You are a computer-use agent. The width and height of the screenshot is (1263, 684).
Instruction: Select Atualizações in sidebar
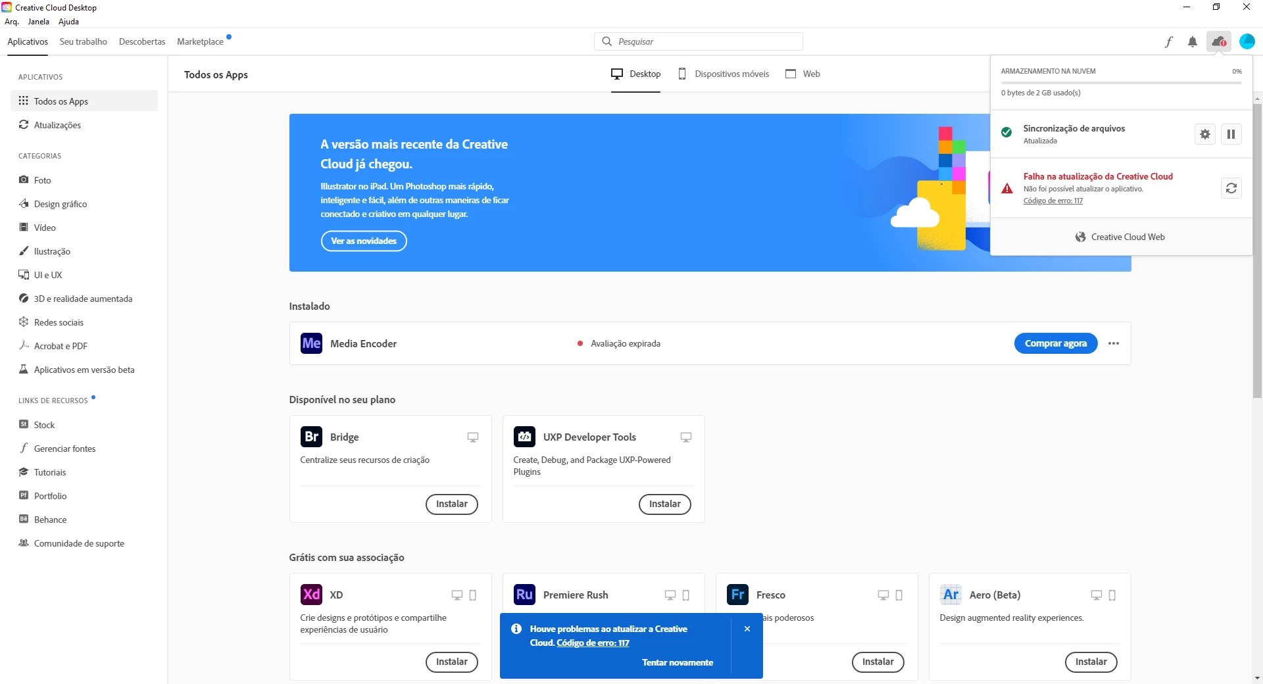(84, 125)
